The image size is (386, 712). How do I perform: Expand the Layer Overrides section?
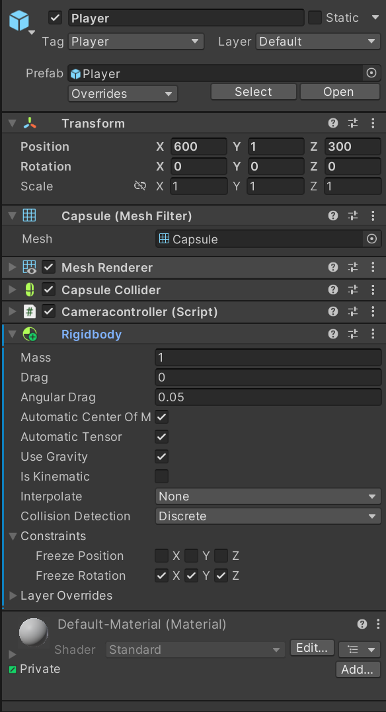coord(61,595)
